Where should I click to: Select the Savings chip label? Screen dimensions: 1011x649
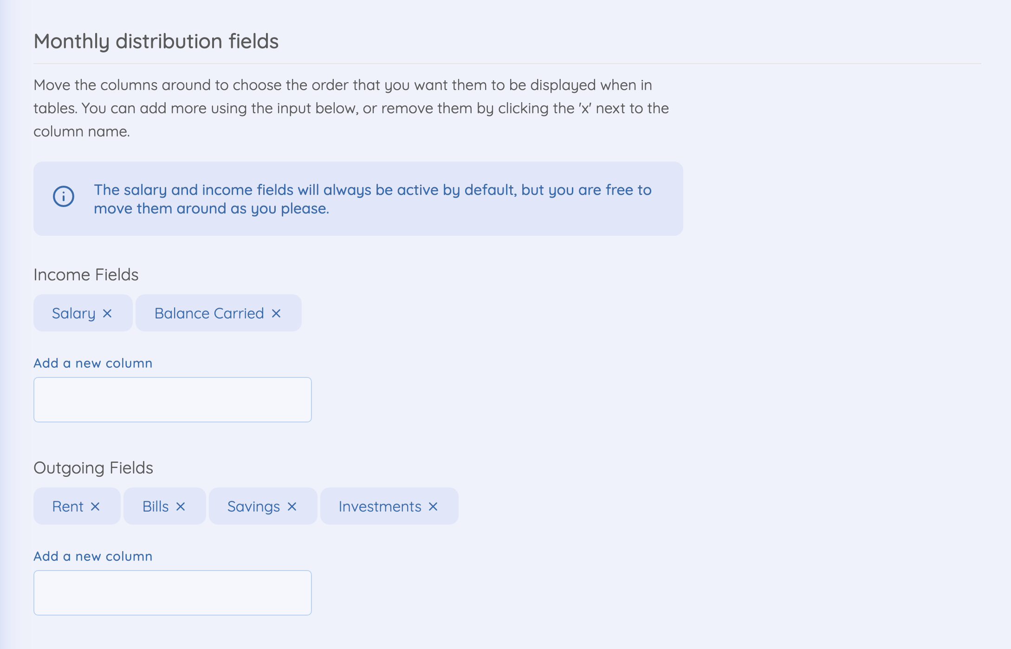point(254,506)
